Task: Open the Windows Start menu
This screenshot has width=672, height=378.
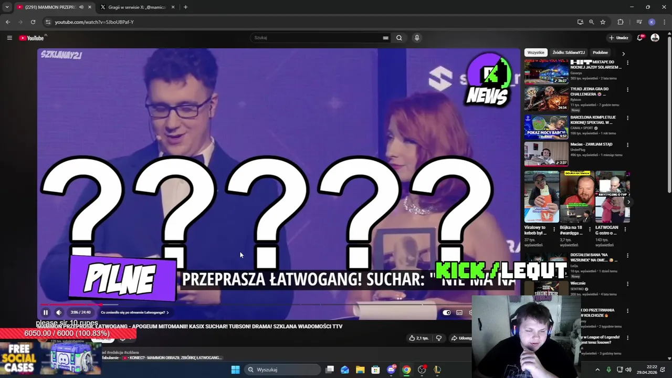Action: [235, 370]
